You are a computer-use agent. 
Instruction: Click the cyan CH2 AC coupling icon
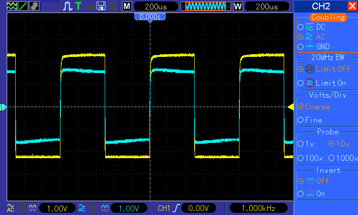point(82,208)
